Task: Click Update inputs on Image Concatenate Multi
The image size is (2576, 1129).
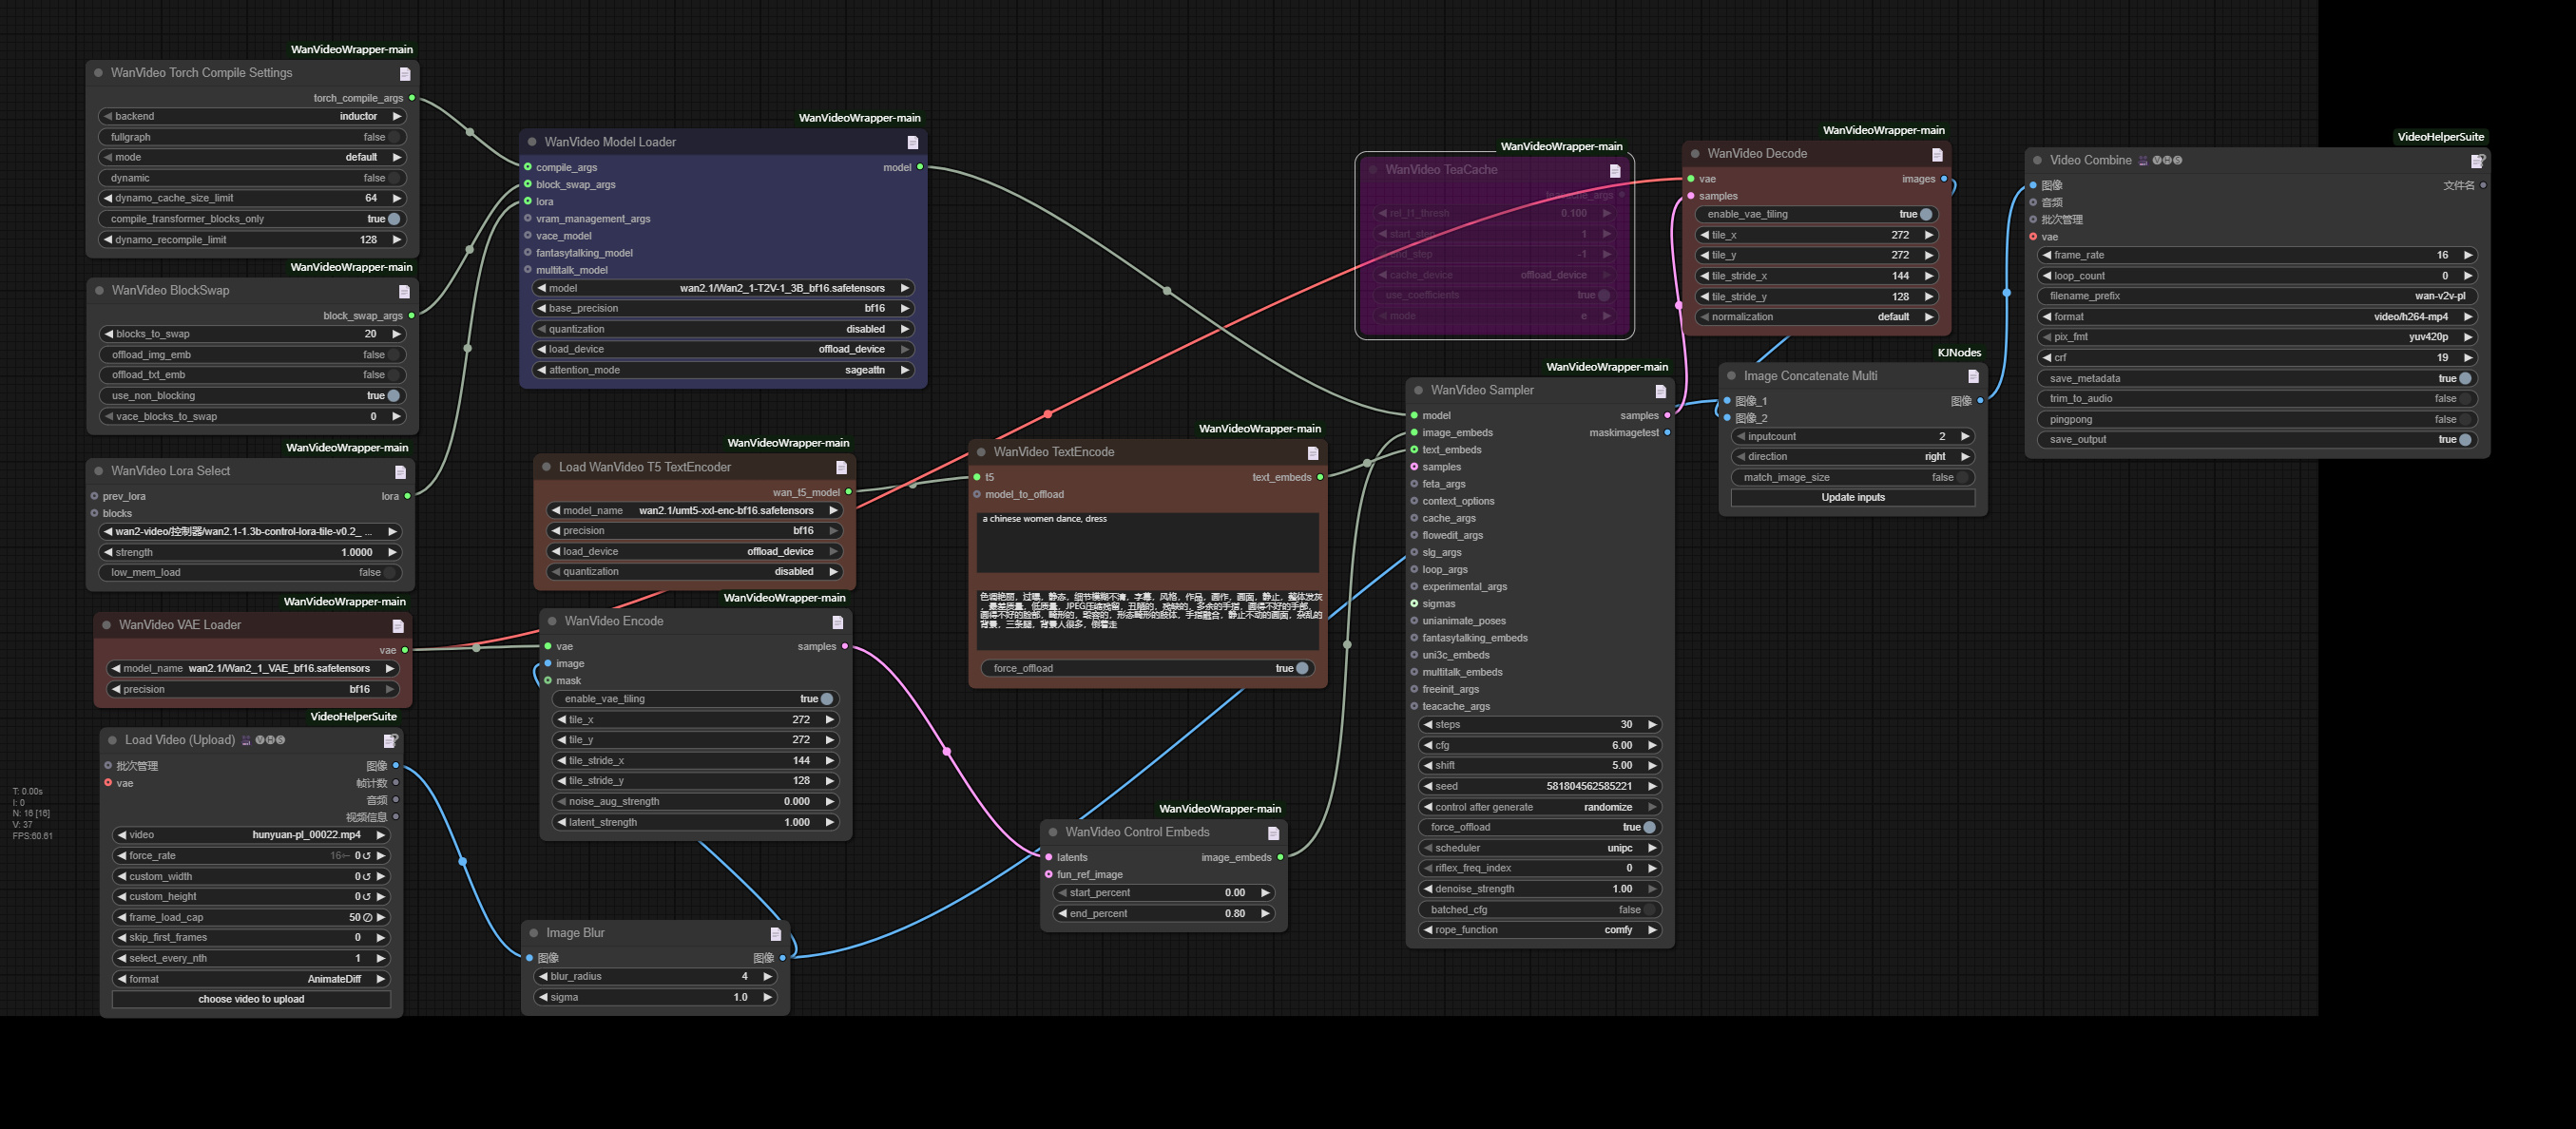Action: click(x=1853, y=497)
